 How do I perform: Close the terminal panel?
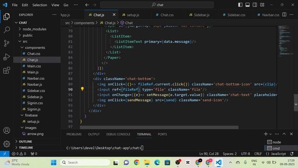pos(291,134)
